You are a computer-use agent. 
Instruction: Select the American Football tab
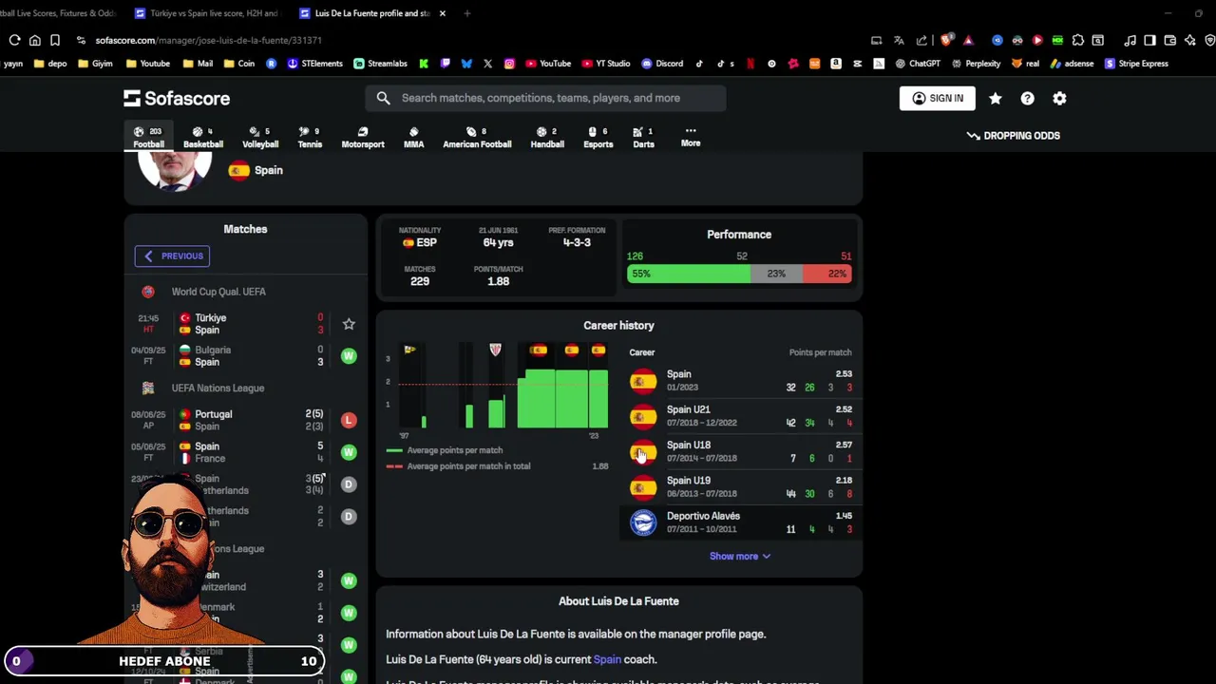point(477,138)
